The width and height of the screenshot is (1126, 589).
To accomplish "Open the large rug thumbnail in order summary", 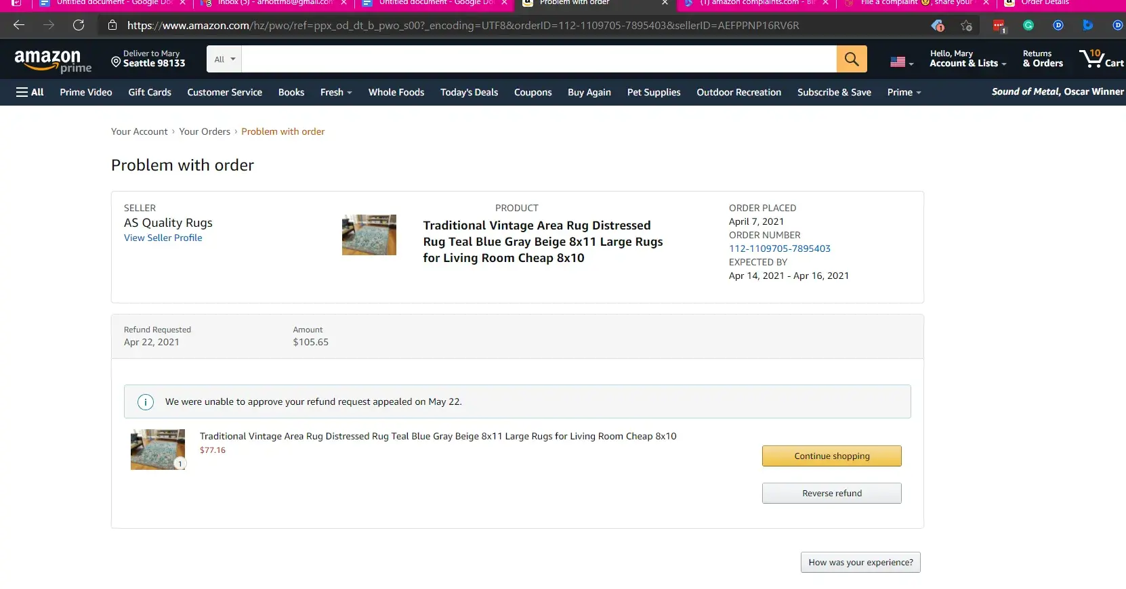I will click(x=369, y=235).
